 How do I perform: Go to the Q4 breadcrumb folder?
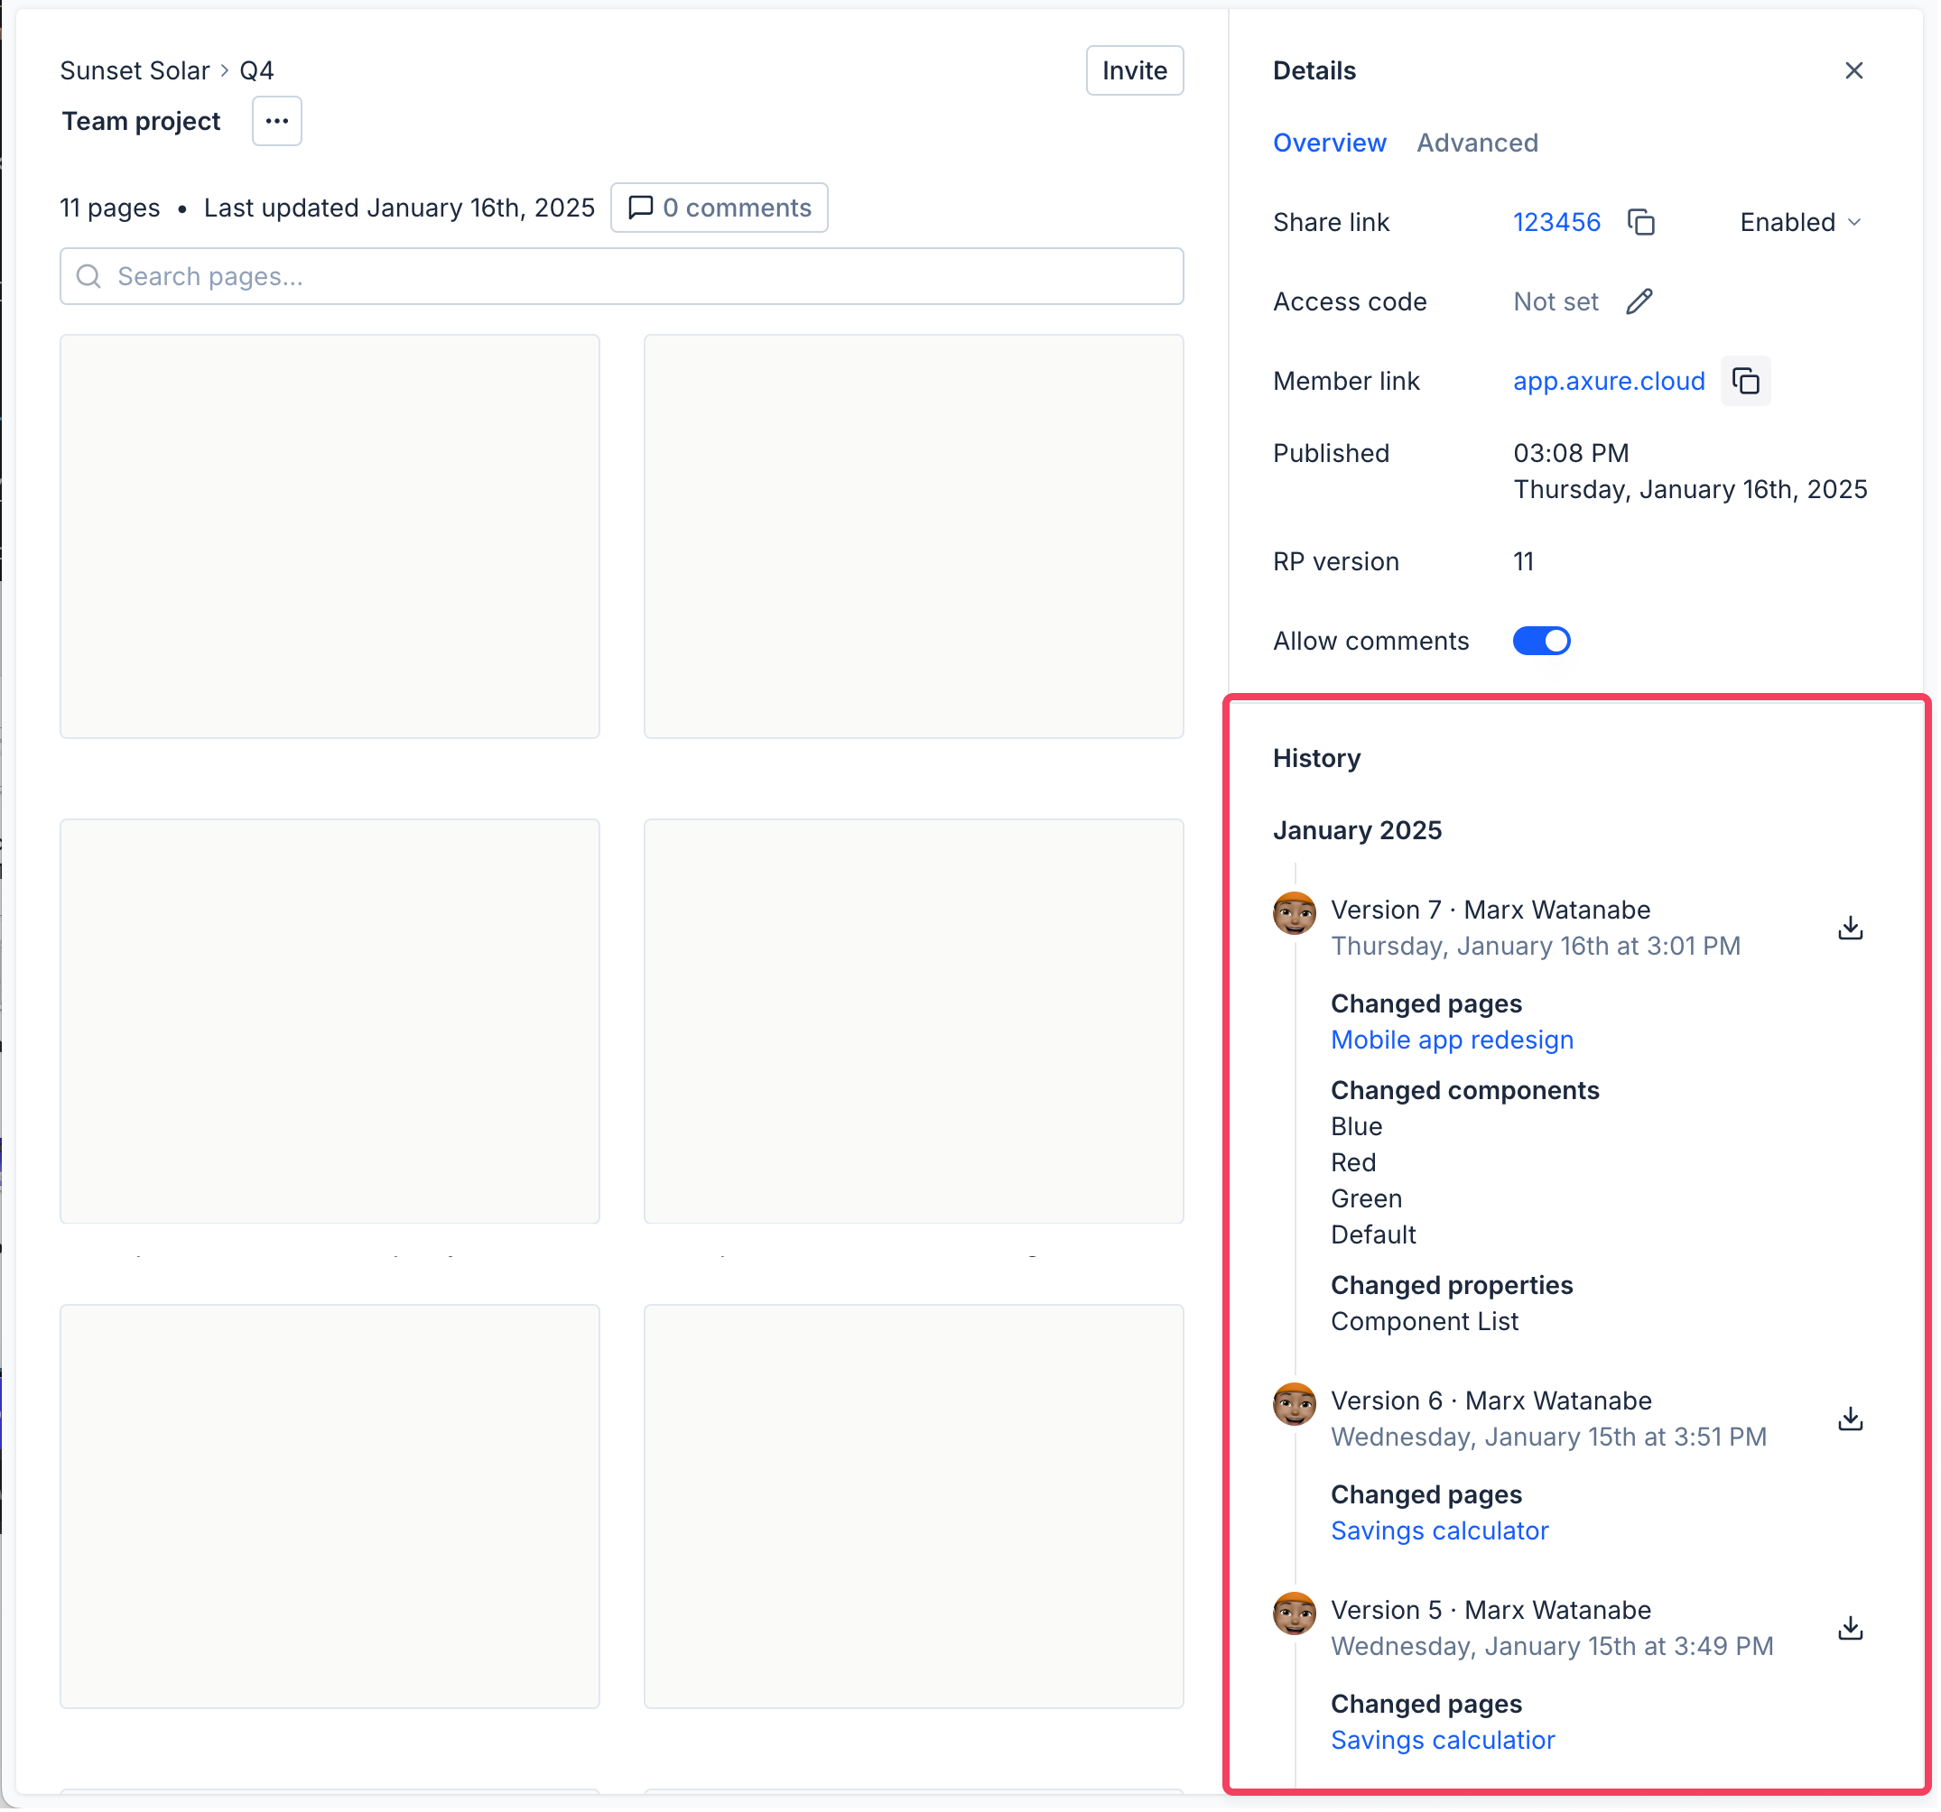tap(255, 70)
